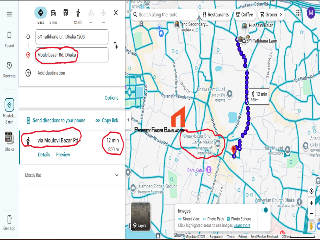
Task: Select Best travel mode option
Action: [x=41, y=13]
